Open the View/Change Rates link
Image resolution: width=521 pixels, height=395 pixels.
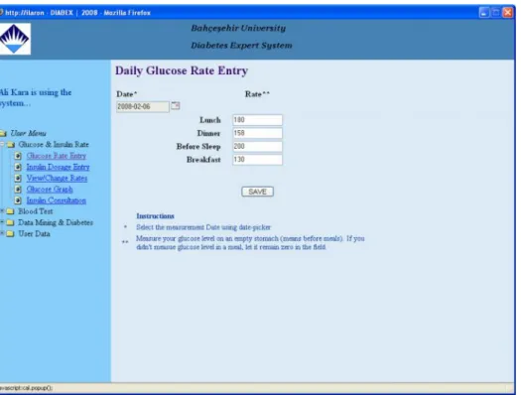[x=57, y=178]
